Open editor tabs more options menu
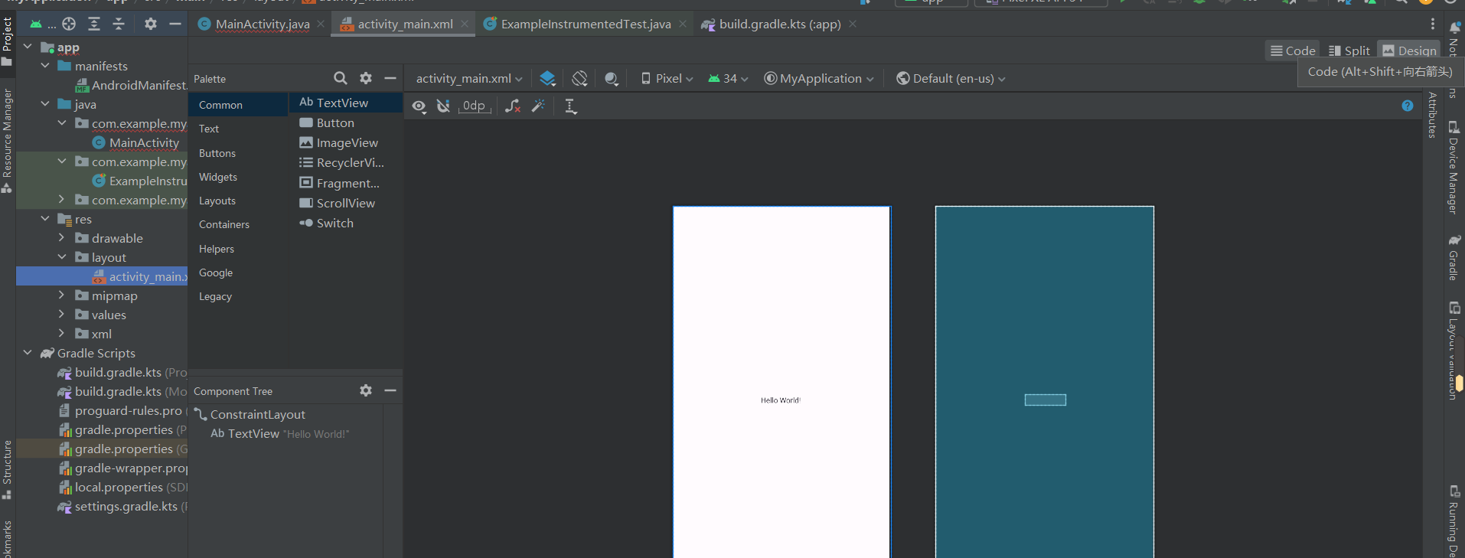 pyautogui.click(x=1433, y=24)
